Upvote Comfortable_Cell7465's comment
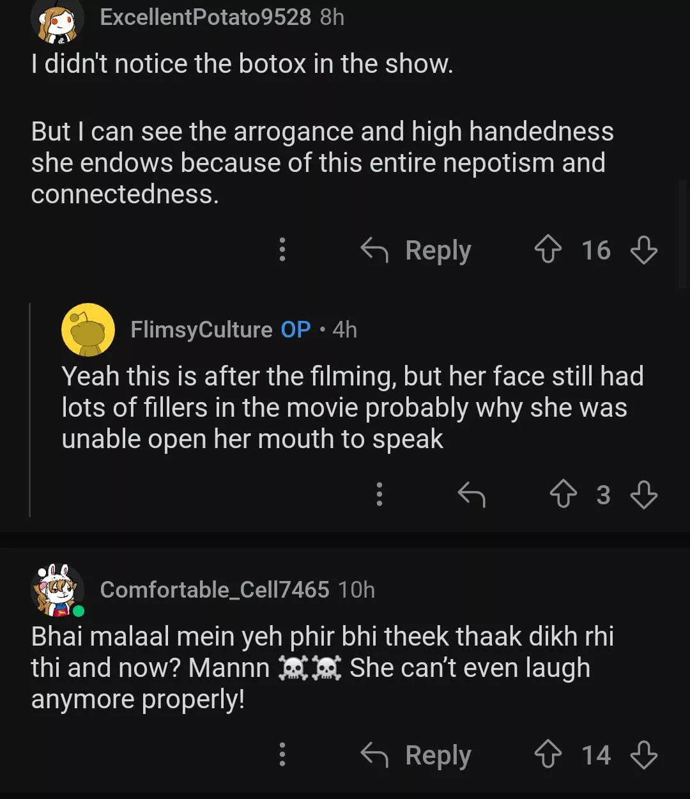This screenshot has height=799, width=690. pos(548,755)
